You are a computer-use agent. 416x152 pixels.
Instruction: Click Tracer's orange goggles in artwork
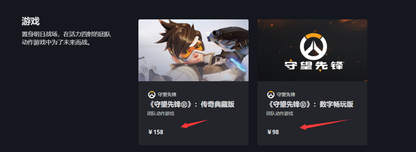click(192, 50)
